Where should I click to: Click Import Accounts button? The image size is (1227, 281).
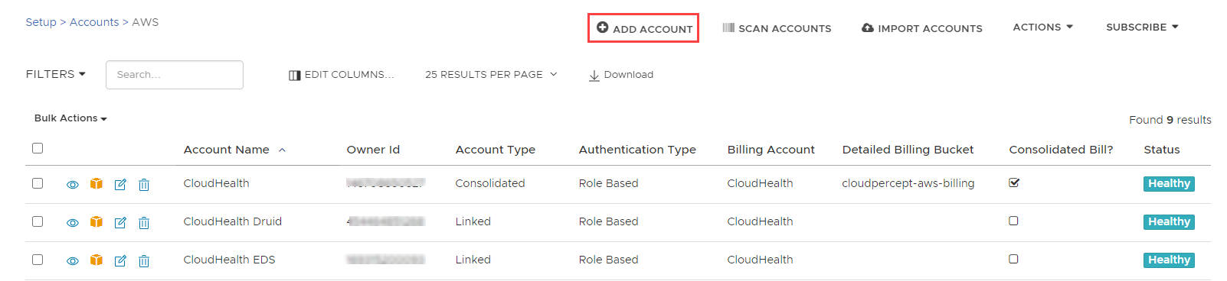pyautogui.click(x=922, y=28)
